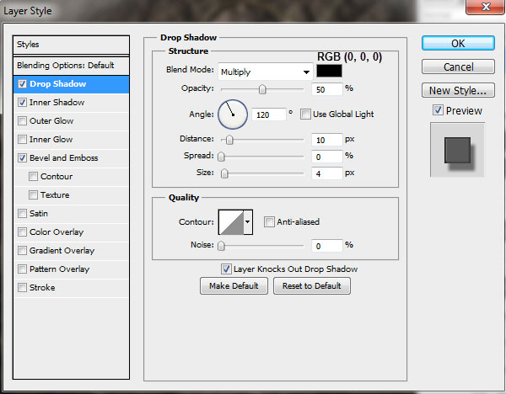Enable the Gradient Overlay checkbox
This screenshot has height=394, width=506.
click(x=22, y=251)
